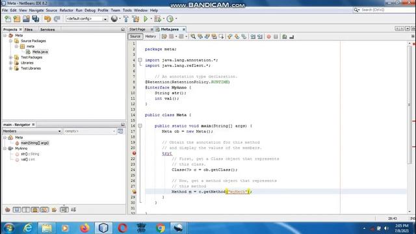This screenshot has width=416, height=234.
Task: Click the Clean and Build Project icon
Action: pyautogui.click(x=136, y=19)
